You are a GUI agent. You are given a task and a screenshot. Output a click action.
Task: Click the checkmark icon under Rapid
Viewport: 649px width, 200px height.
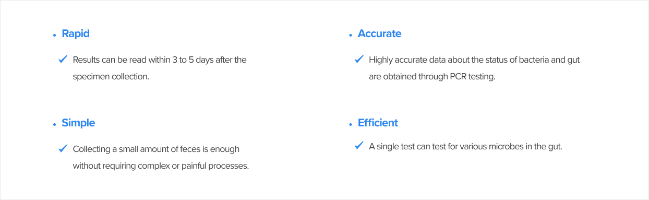point(63,60)
